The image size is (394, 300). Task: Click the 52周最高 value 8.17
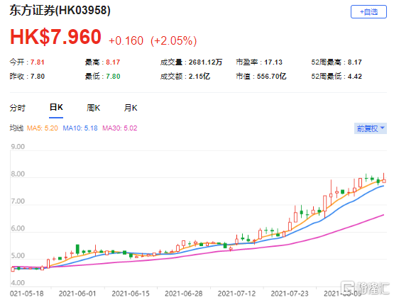(x=354, y=62)
